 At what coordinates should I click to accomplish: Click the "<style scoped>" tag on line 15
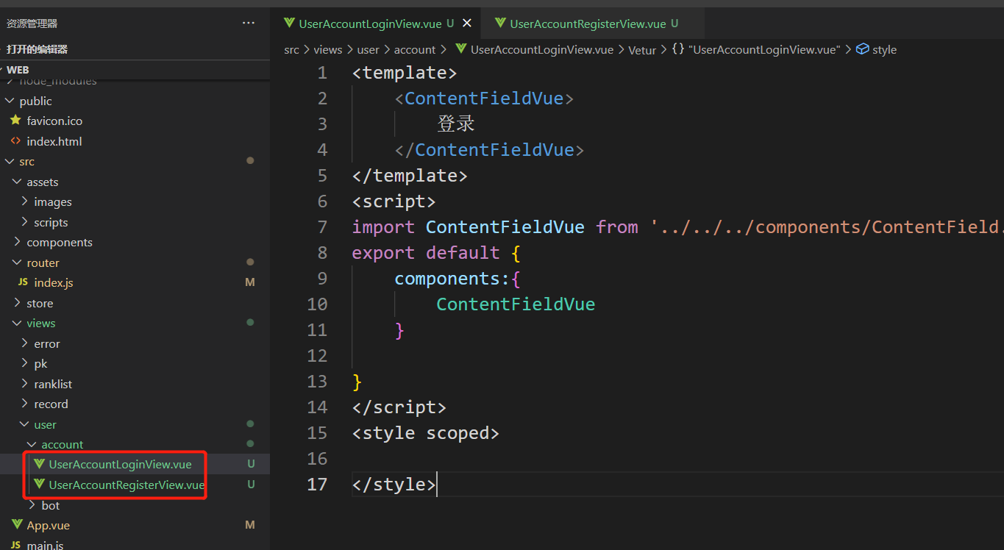click(426, 433)
